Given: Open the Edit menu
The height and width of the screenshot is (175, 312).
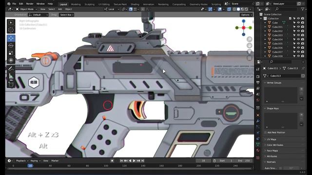Looking at the screenshot, I should click(21, 4).
